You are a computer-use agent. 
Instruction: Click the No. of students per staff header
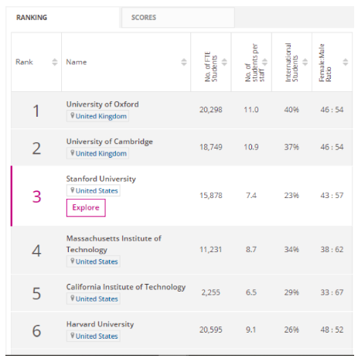click(x=254, y=63)
